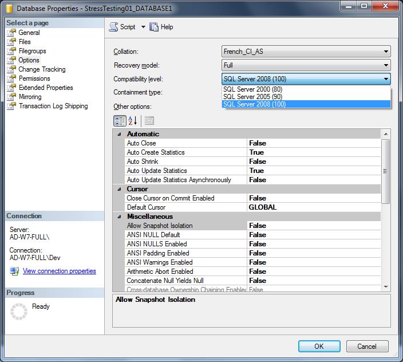Click the database cylinder icon in title bar
Viewport: 403px width, 362px height.
[x=9, y=9]
